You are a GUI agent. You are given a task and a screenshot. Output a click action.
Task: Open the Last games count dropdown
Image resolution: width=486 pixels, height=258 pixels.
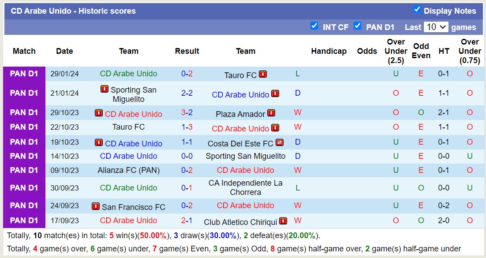tap(436, 27)
